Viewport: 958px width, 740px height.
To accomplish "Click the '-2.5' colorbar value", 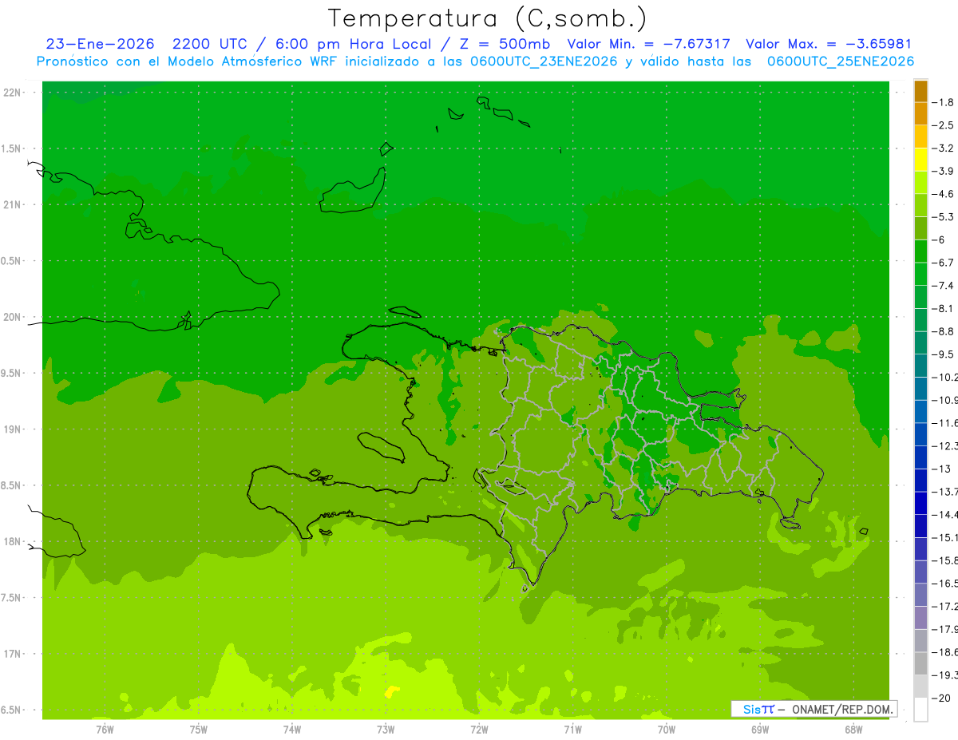I will [943, 125].
